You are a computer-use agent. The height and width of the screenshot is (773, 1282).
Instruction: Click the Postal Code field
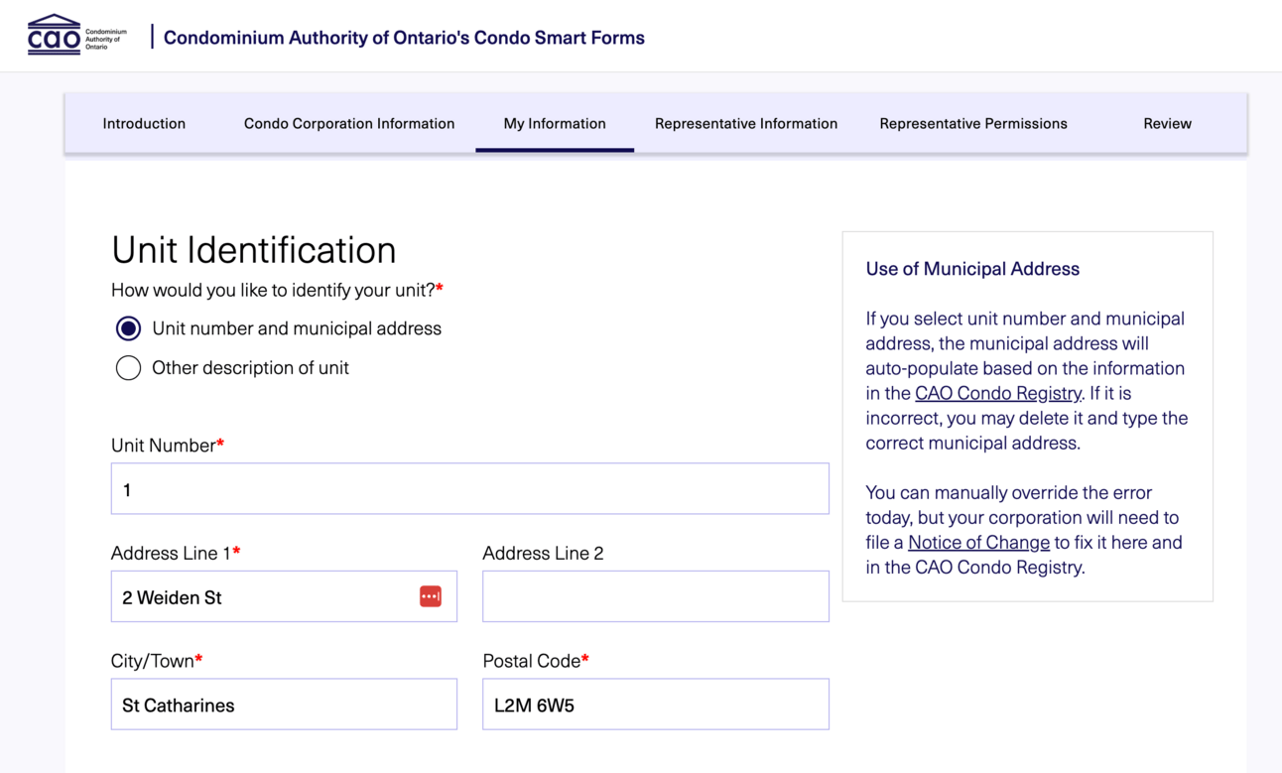(655, 705)
